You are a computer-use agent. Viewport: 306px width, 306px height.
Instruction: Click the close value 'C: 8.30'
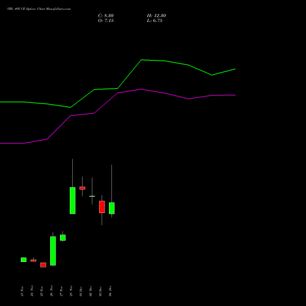click(x=106, y=16)
